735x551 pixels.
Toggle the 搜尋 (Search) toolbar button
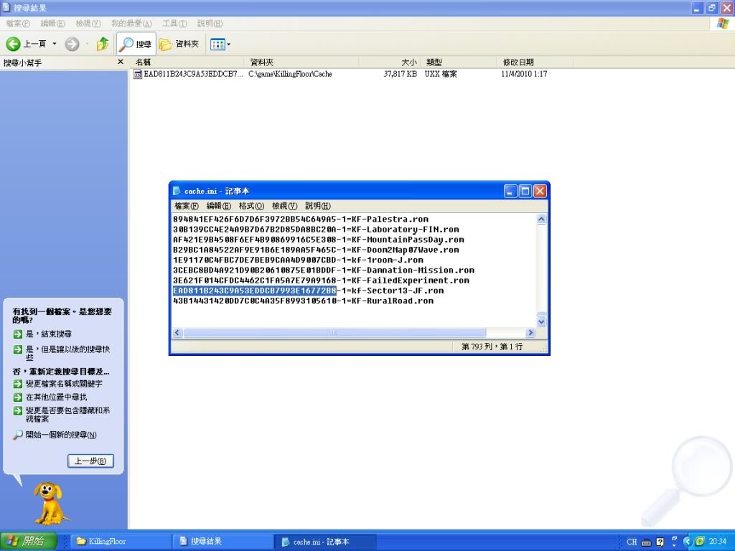[136, 44]
